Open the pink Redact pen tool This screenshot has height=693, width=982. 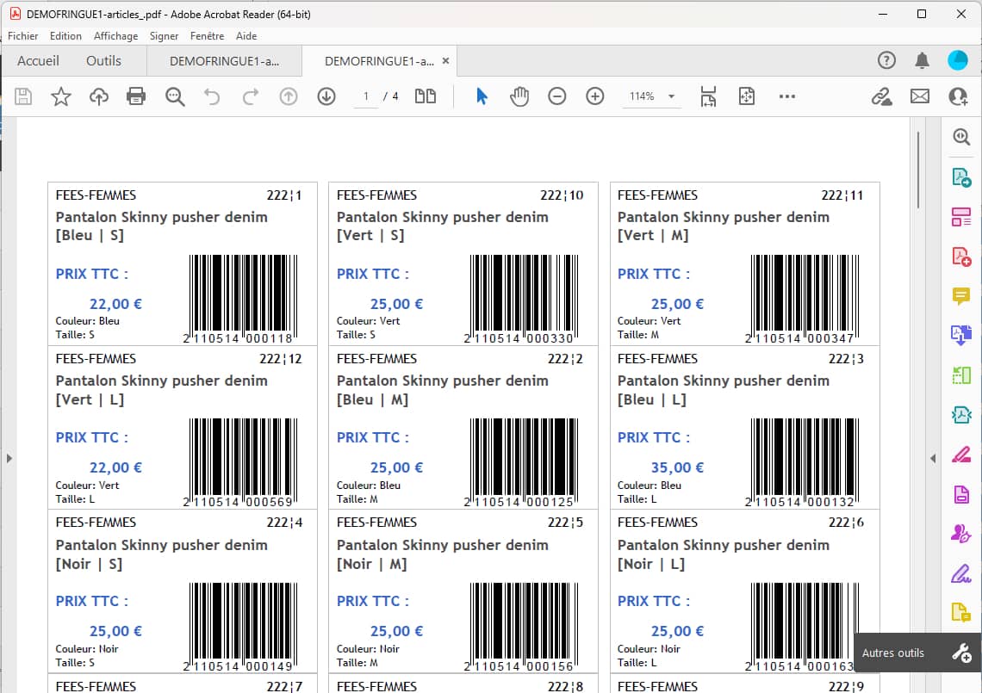(x=961, y=455)
